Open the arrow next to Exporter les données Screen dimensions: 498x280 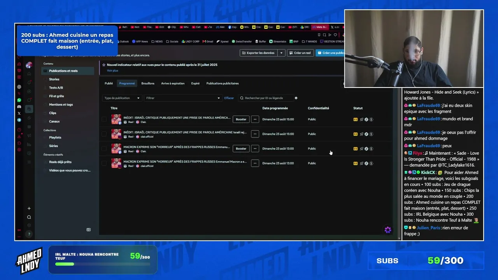click(281, 53)
